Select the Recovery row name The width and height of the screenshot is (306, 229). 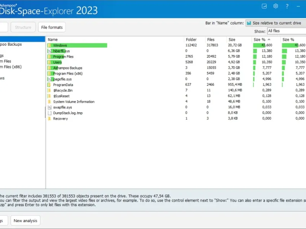coord(60,119)
